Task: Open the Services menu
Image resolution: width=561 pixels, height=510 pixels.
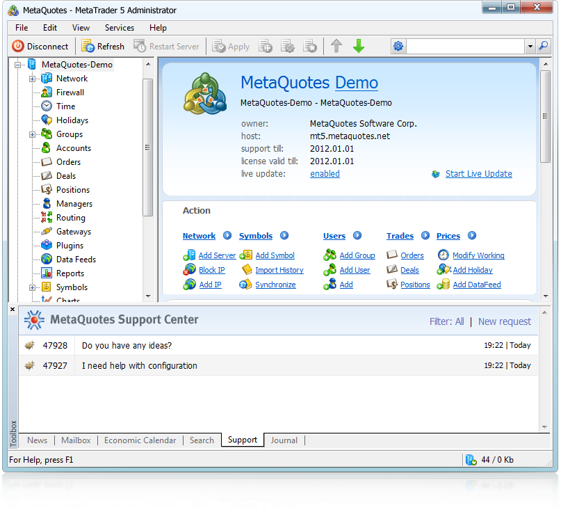Action: tap(119, 28)
